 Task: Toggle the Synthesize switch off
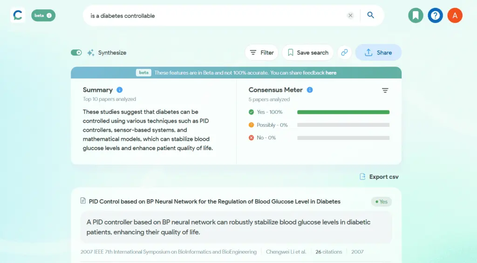pos(76,53)
